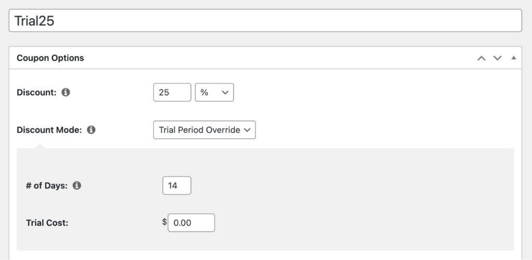Click the dollar sign before Trial Cost
Viewport: 532px width, 260px height.
point(164,222)
